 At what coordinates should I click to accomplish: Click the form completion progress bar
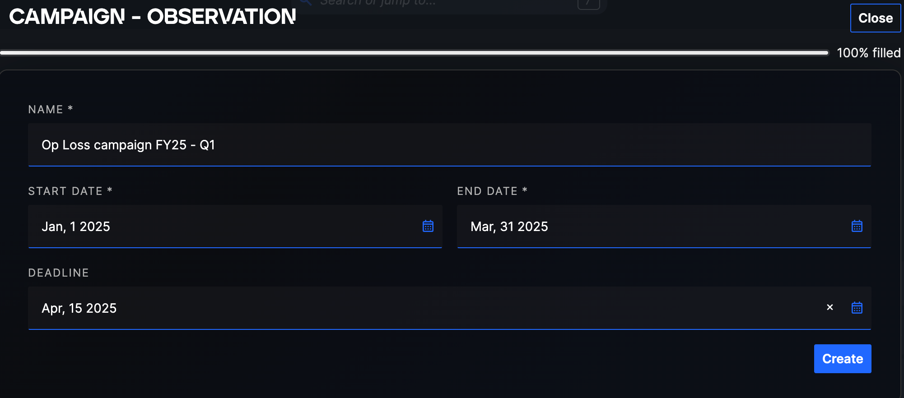tap(415, 53)
